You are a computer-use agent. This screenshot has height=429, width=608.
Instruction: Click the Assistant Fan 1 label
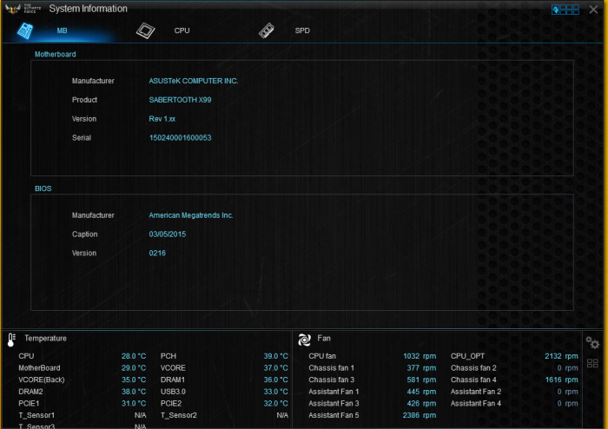pyautogui.click(x=334, y=392)
